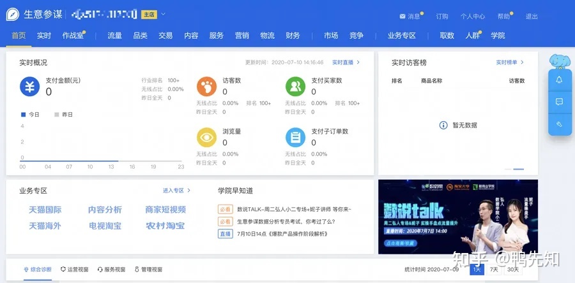Click the 综合诊断 lightbulb icon

pyautogui.click(x=26, y=270)
